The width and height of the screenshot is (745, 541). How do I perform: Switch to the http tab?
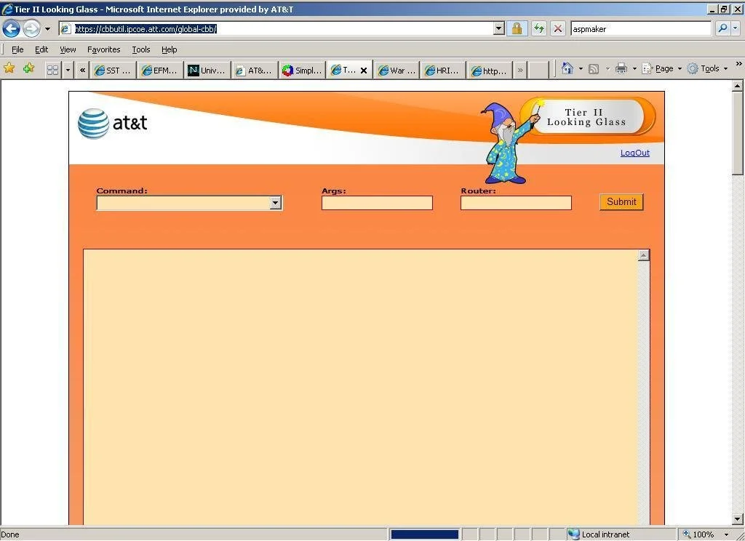pos(490,71)
